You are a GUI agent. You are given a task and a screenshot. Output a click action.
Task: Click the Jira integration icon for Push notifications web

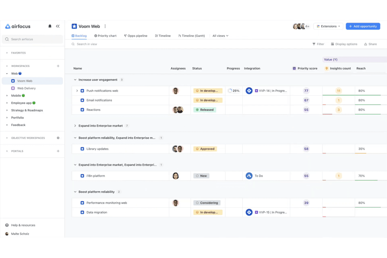(x=249, y=91)
